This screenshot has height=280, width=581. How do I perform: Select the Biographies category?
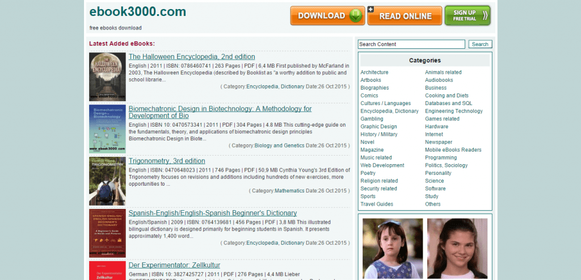[374, 88]
